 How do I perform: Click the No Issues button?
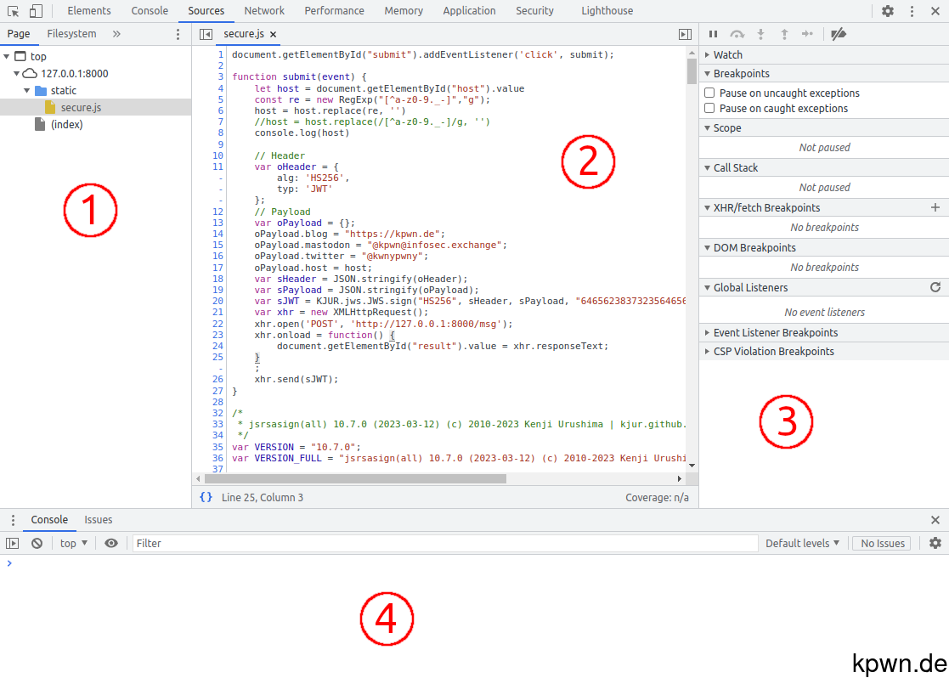click(x=881, y=543)
